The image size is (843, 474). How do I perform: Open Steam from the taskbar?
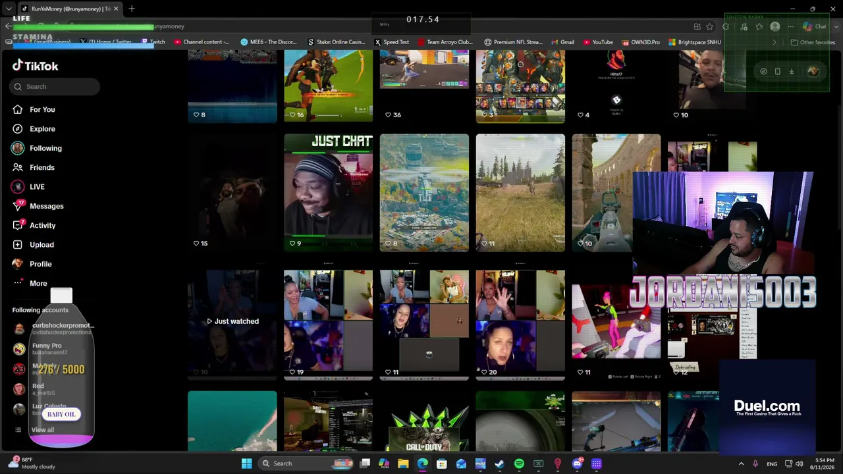pyautogui.click(x=500, y=463)
